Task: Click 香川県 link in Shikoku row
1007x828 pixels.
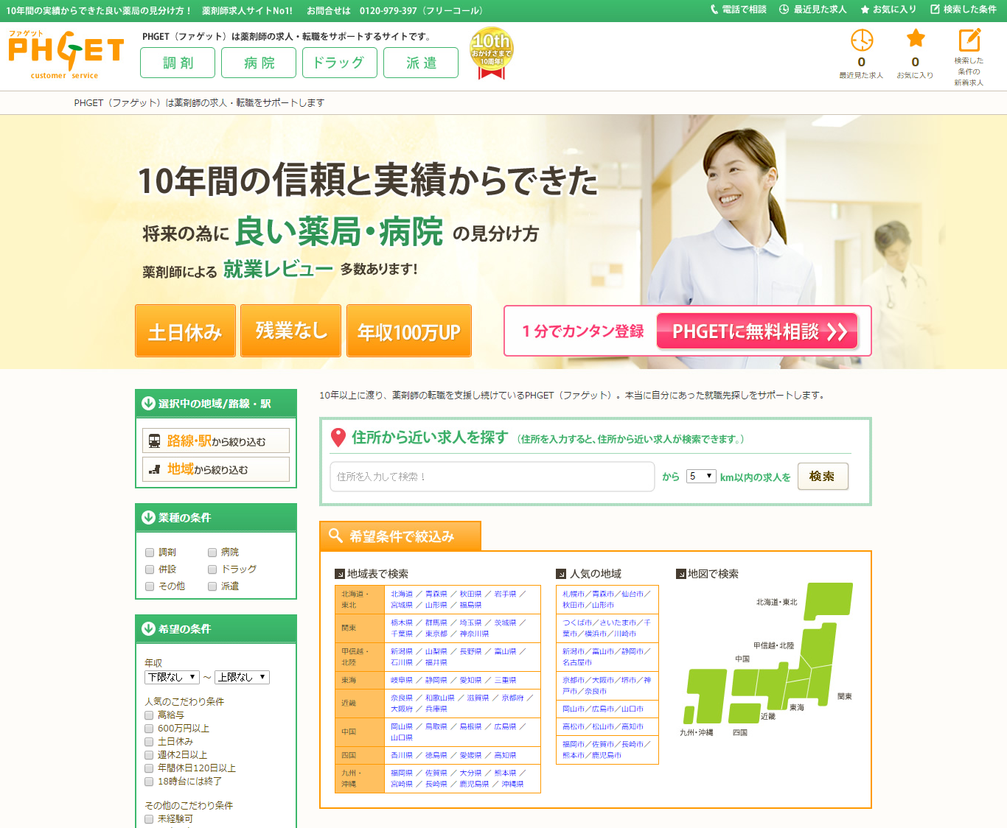Action: click(402, 755)
